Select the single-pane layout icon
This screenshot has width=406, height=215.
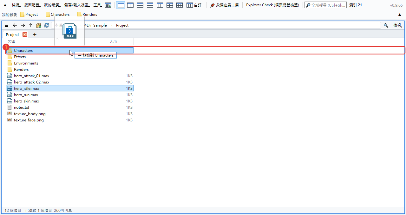[121, 5]
